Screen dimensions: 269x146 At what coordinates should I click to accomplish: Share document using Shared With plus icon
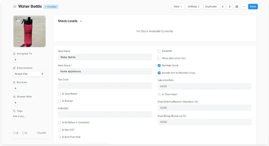(15, 103)
